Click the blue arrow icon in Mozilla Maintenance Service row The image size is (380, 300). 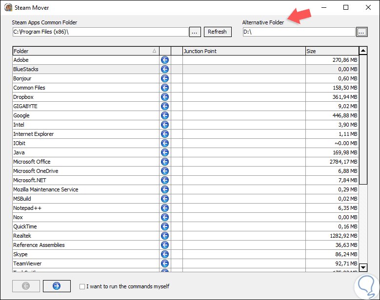(165, 189)
